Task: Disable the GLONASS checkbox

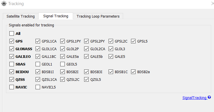Action: coord(12,49)
